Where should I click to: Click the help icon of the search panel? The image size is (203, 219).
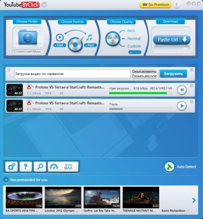coord(9,70)
